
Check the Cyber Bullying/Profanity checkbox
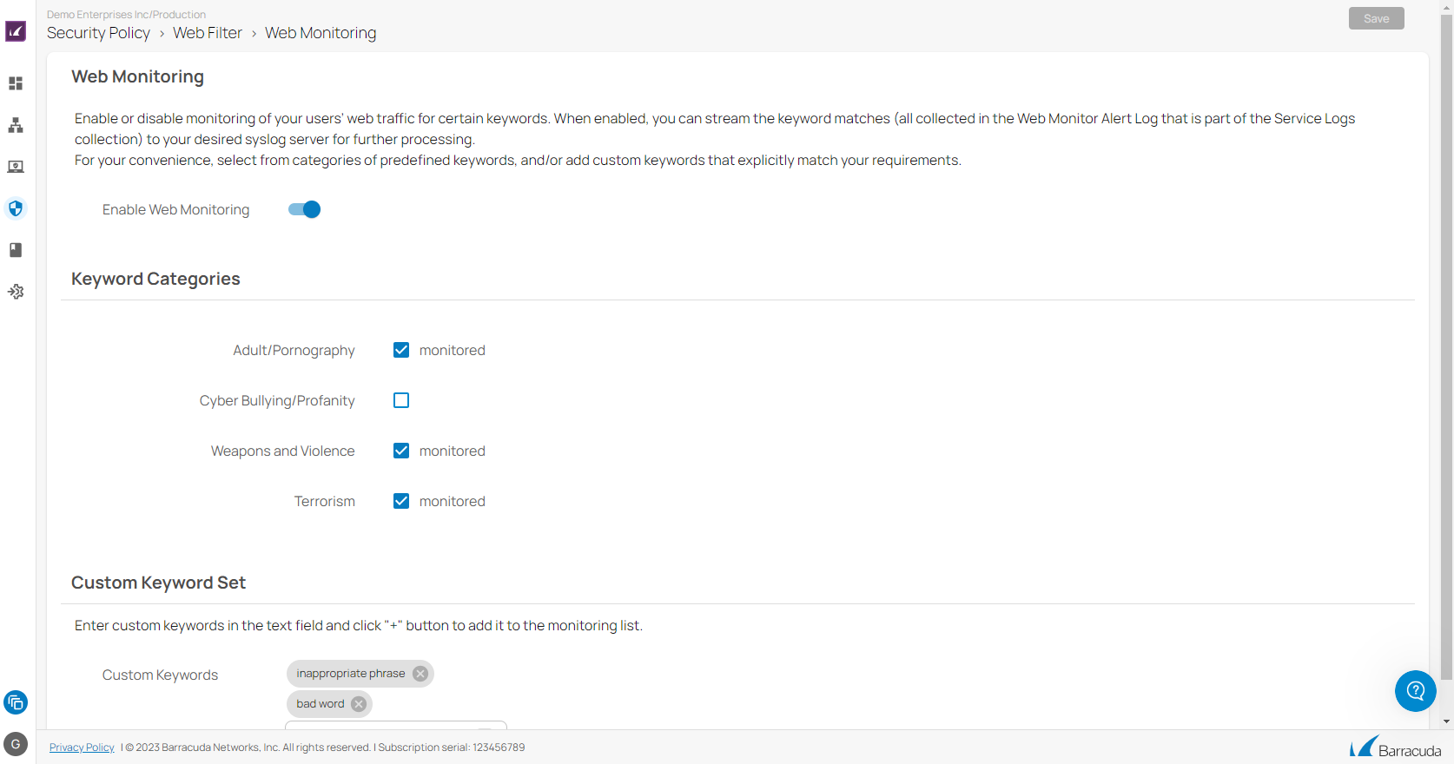(401, 400)
